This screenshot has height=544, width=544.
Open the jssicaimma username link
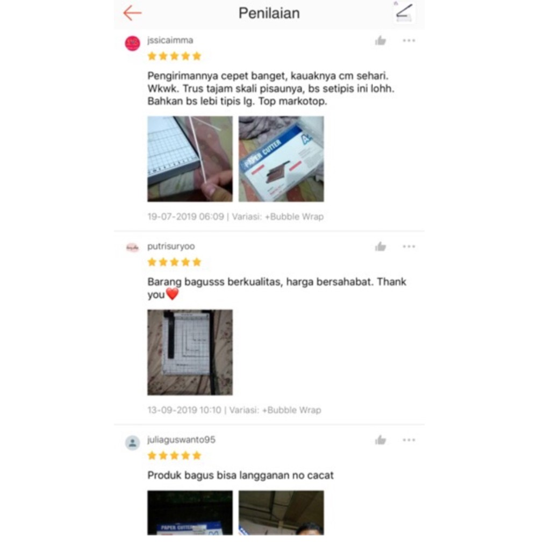170,40
